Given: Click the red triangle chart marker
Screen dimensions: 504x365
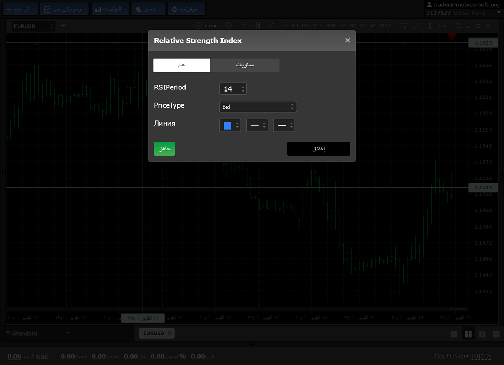Looking at the screenshot, I should tap(451, 36).
